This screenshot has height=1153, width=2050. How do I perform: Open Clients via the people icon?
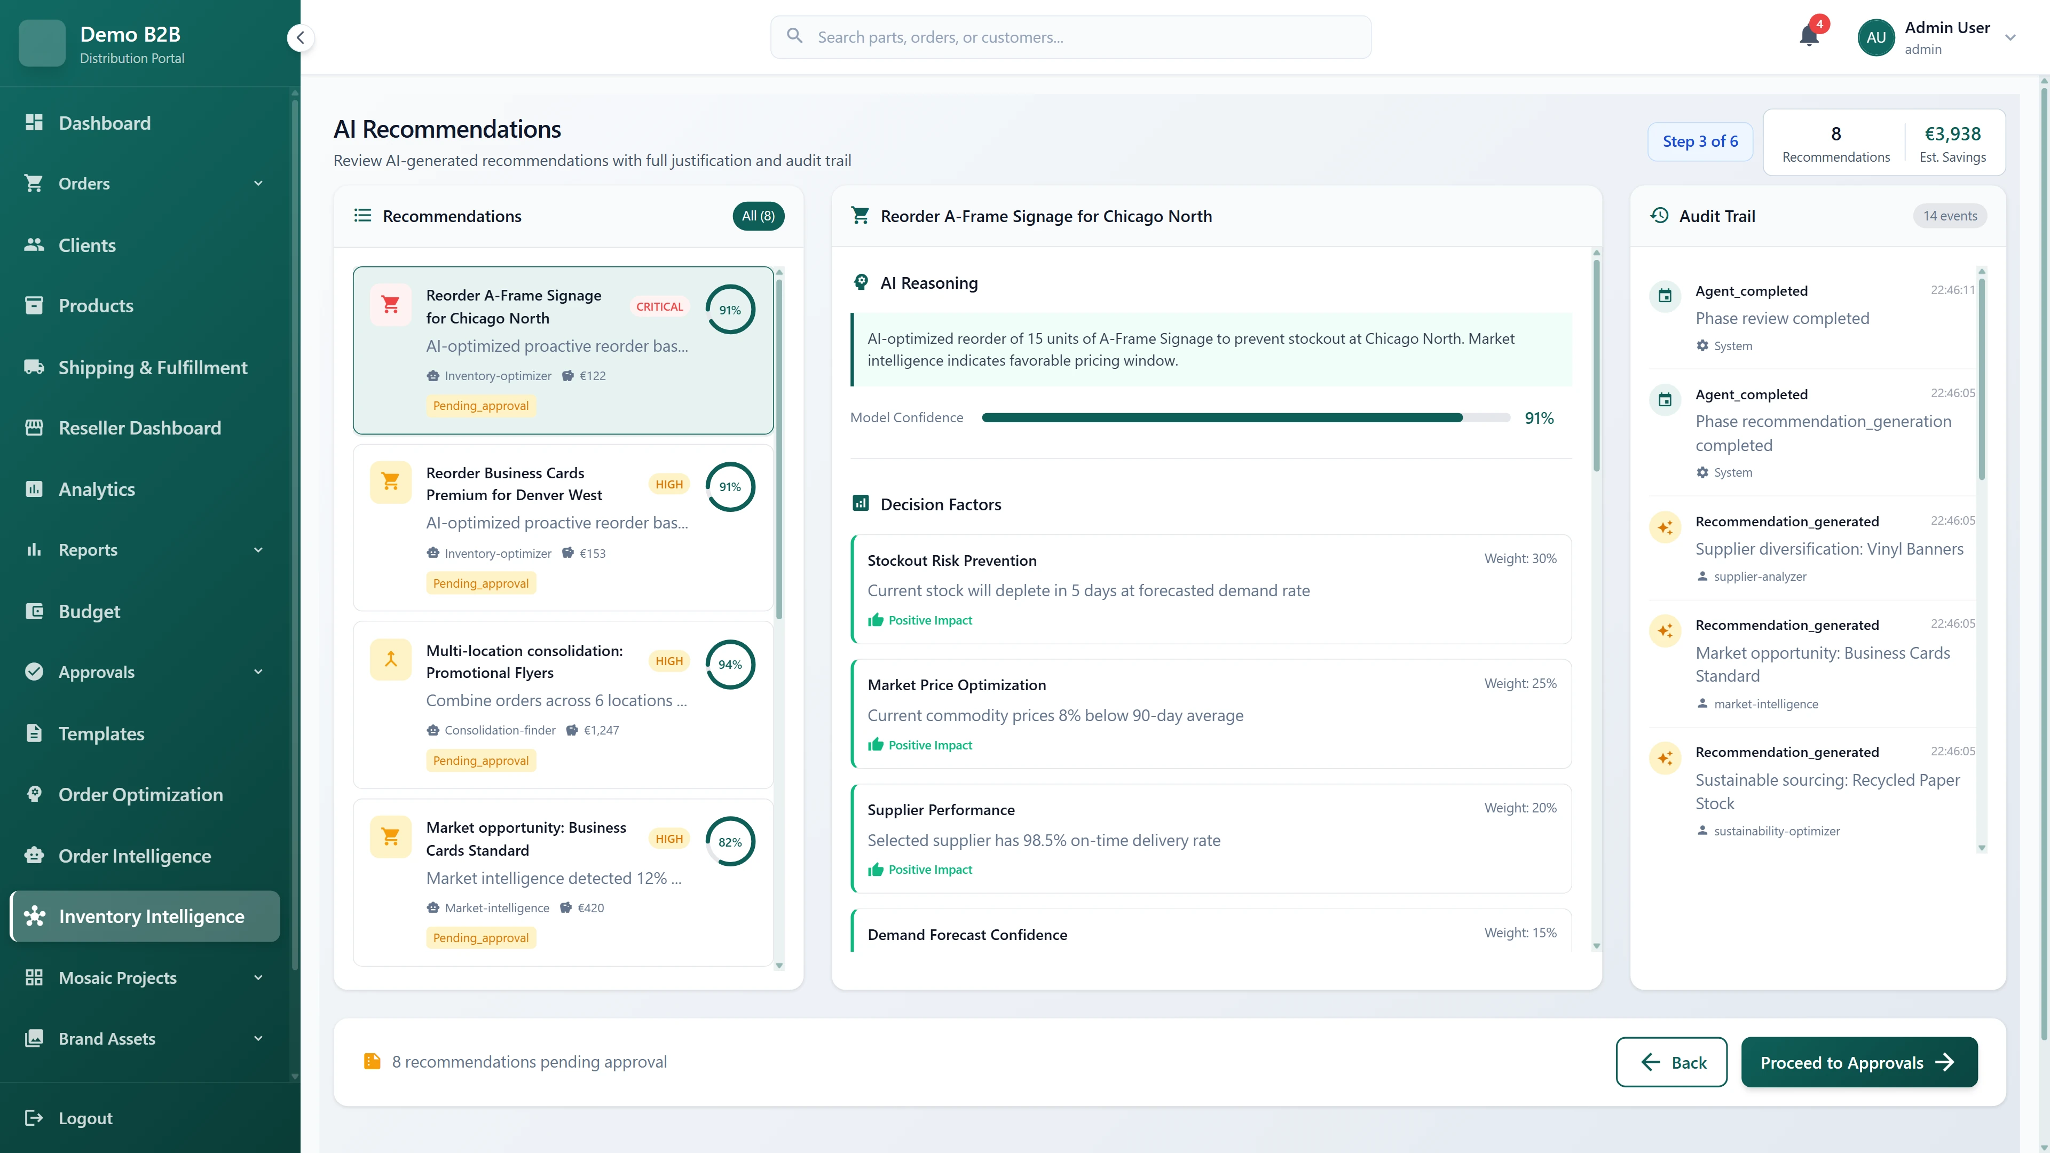(35, 244)
